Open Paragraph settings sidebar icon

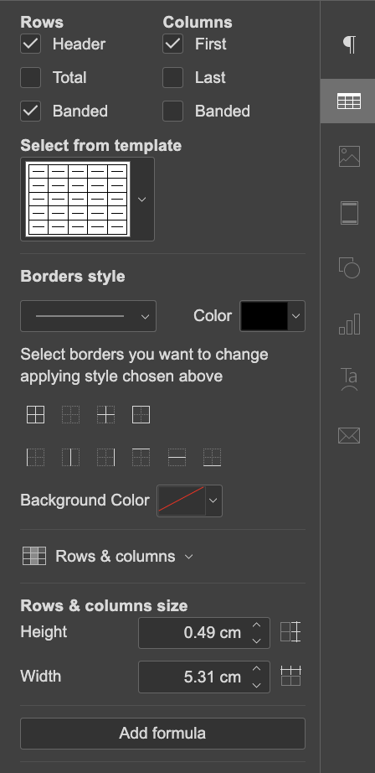(x=349, y=44)
